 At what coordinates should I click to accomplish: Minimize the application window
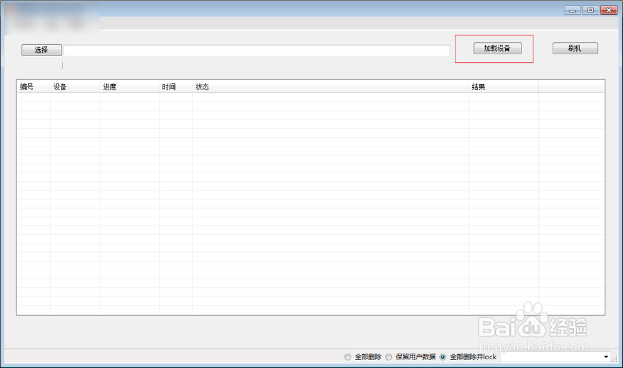[572, 11]
